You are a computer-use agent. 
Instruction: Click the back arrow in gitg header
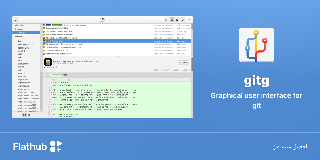pyautogui.click(x=15, y=20)
